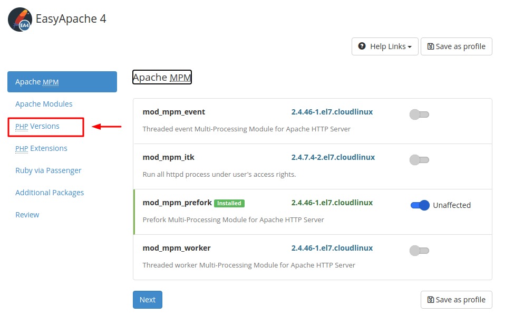
Task: Click 'Prefork Multi-Processing Module' description
Action: [x=234, y=220]
